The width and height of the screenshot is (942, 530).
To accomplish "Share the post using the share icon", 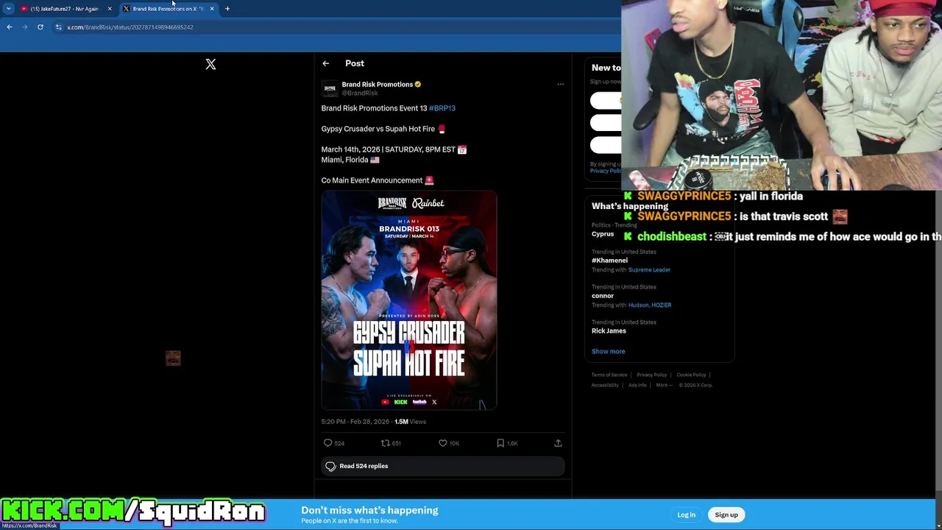I will pos(558,443).
